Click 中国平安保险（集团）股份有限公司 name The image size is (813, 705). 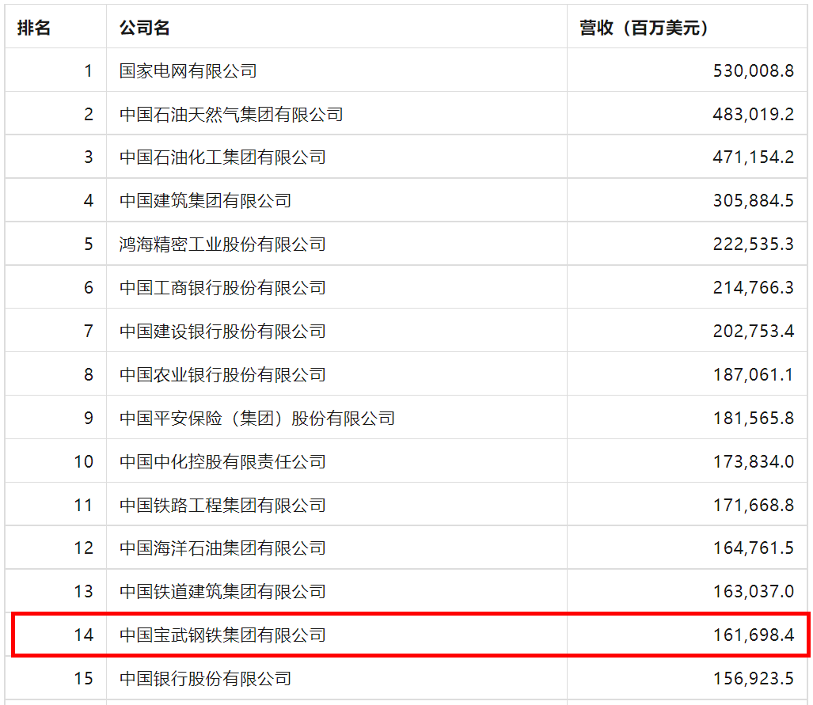(257, 419)
